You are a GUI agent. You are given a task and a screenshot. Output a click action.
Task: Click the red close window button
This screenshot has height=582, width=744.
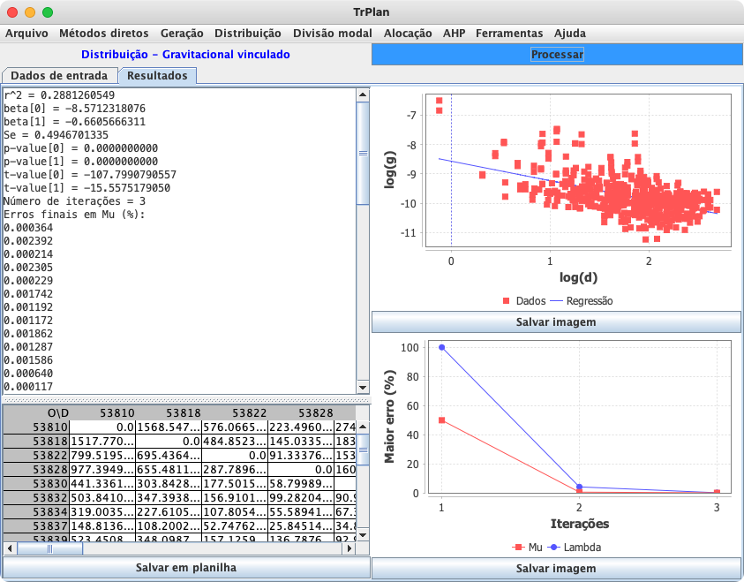[x=13, y=12]
